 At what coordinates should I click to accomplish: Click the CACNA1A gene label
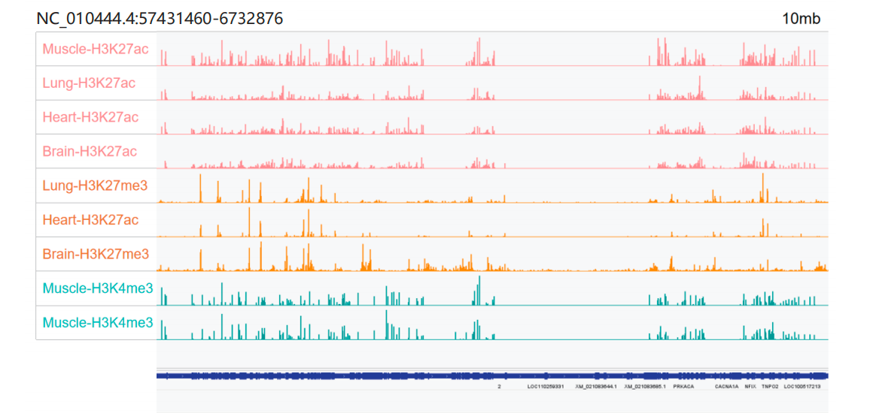pos(726,387)
